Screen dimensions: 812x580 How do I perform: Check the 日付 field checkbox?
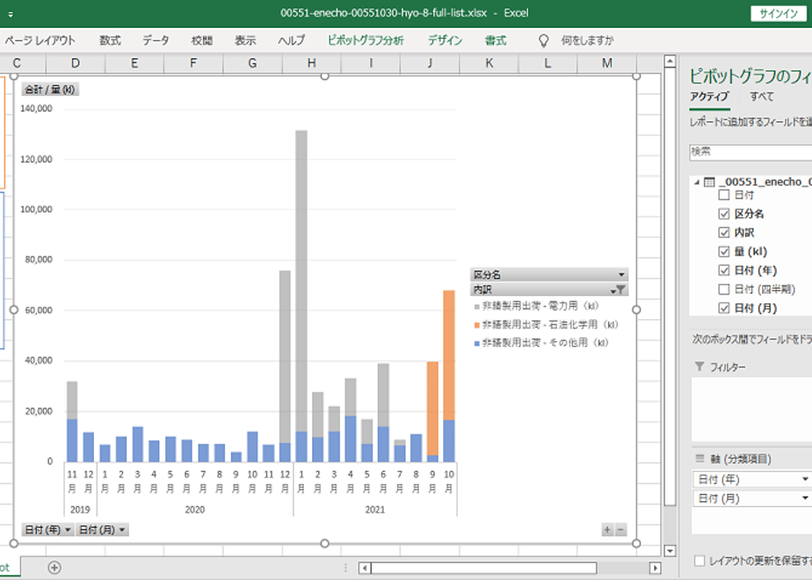[x=724, y=195]
